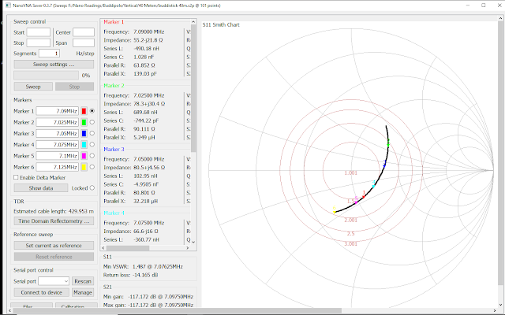This screenshot has width=505, height=315.
Task: Rescan serial ports
Action: click(83, 281)
